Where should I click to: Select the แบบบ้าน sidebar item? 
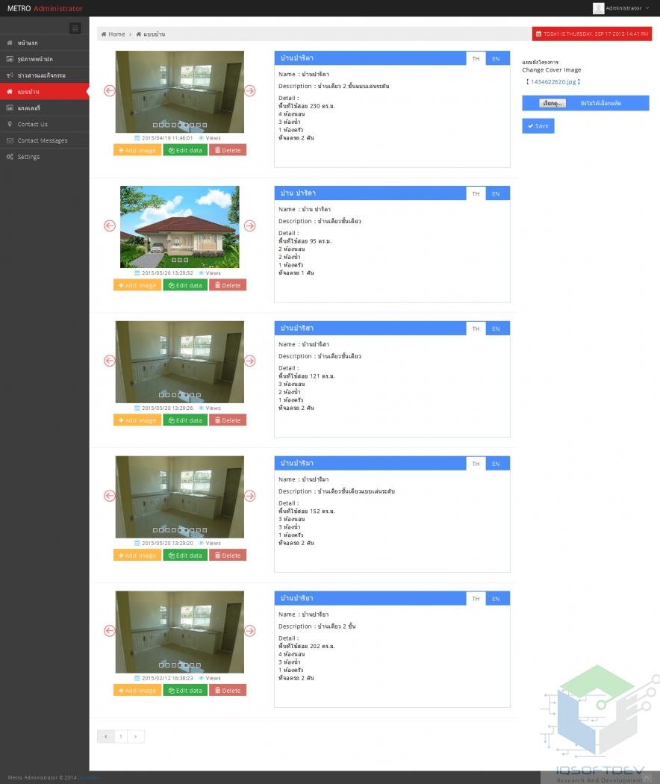coord(45,92)
